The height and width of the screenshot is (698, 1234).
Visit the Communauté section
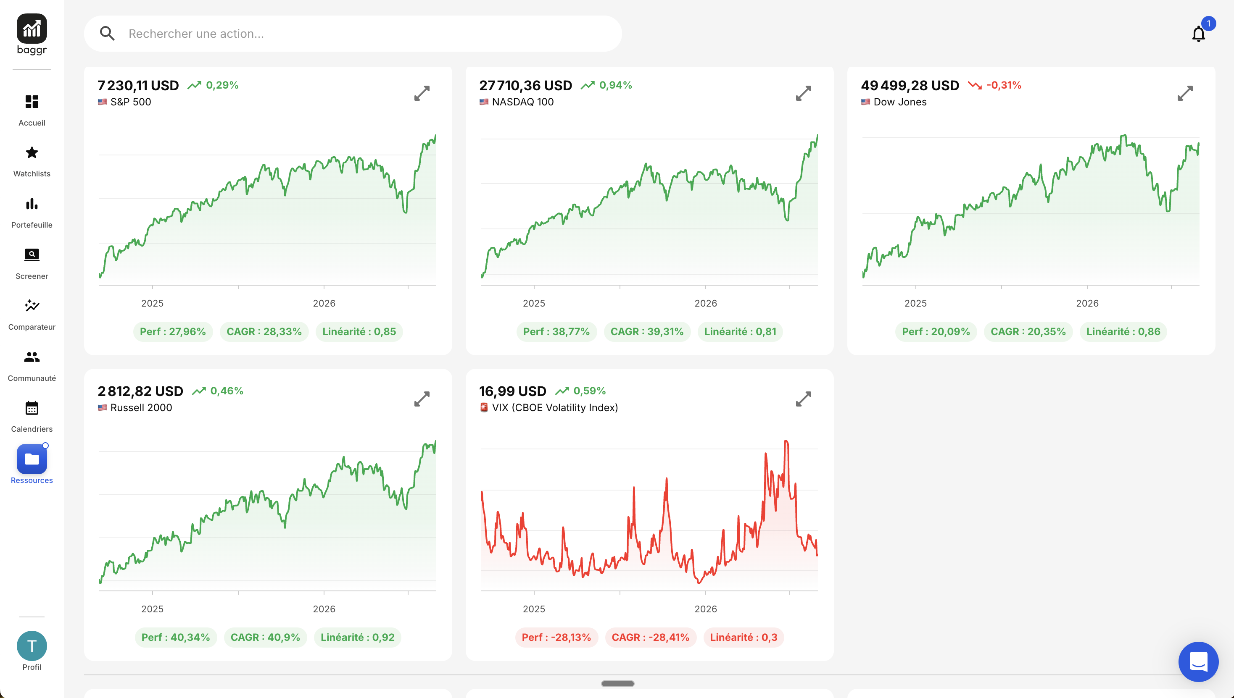tap(32, 365)
